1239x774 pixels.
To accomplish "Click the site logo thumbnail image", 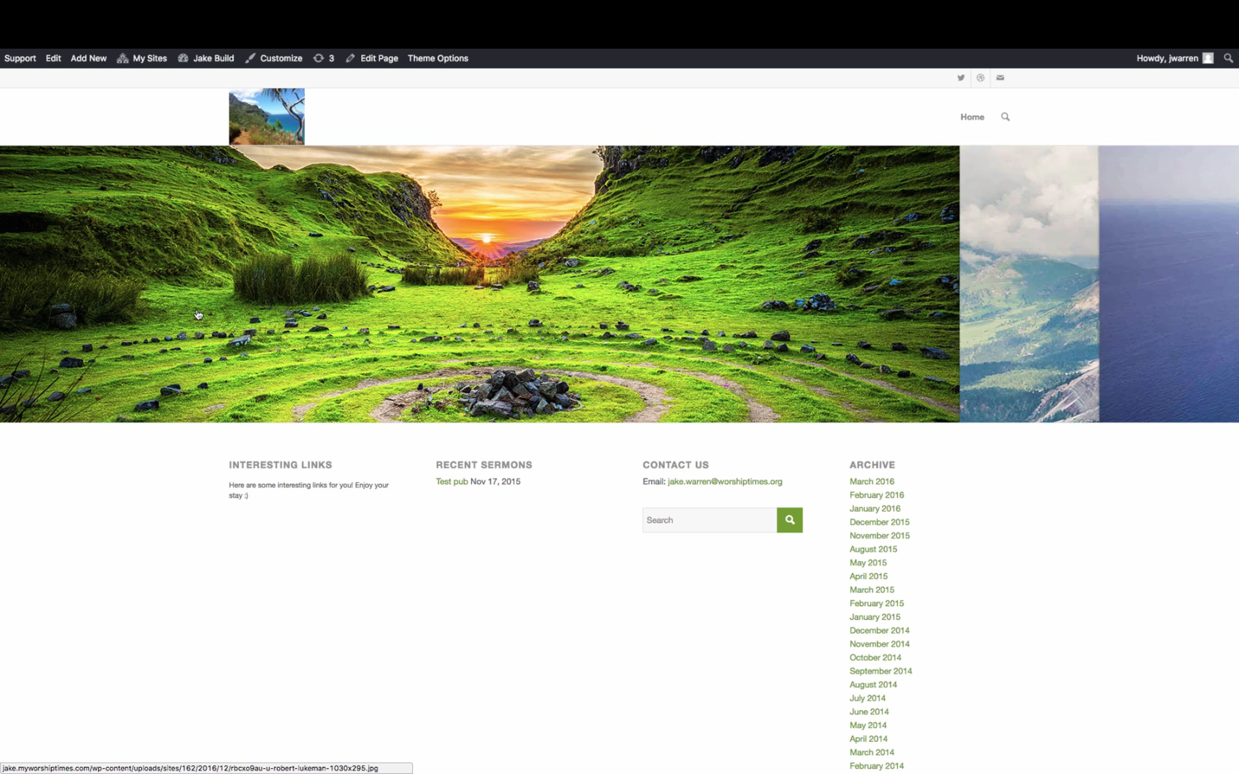I will 266,117.
